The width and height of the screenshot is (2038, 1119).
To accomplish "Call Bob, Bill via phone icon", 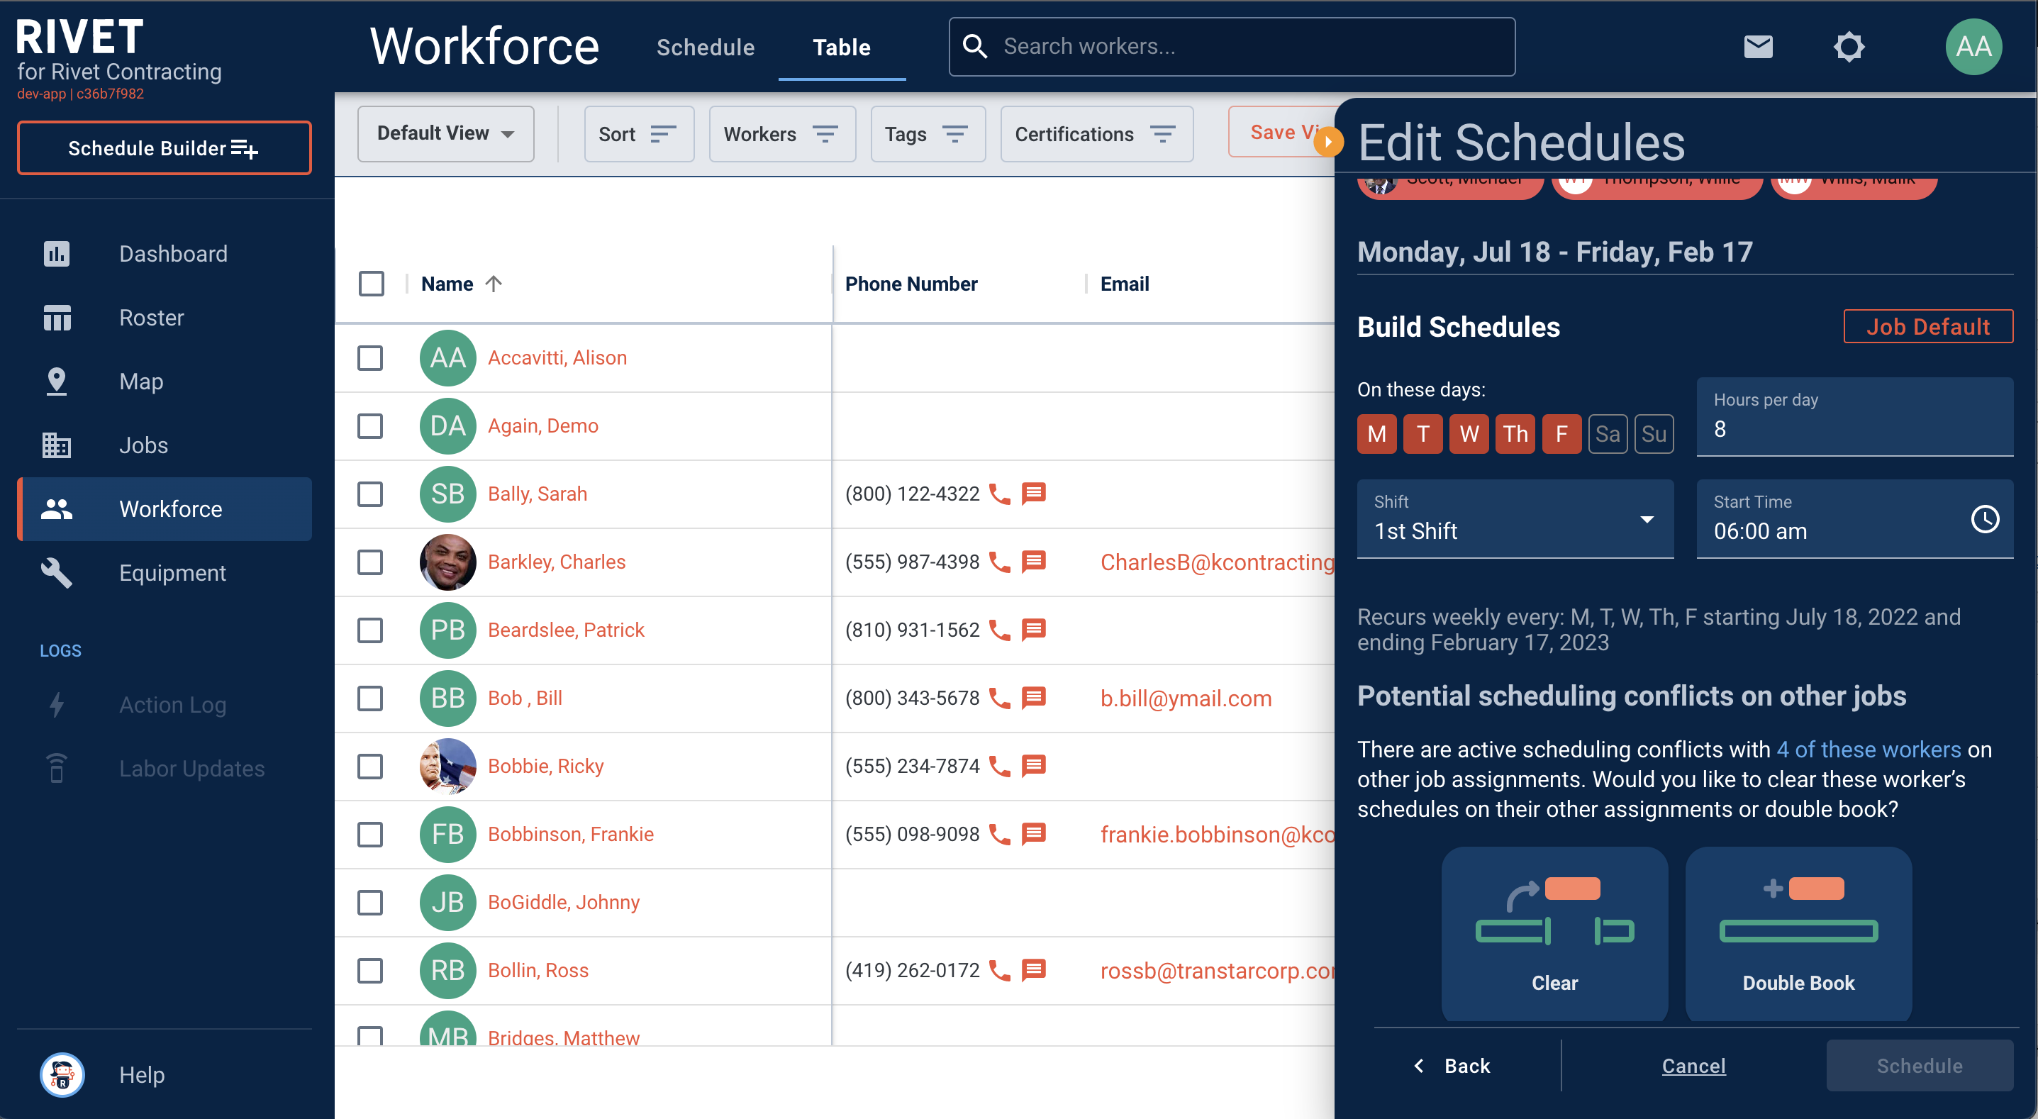I will (1000, 698).
